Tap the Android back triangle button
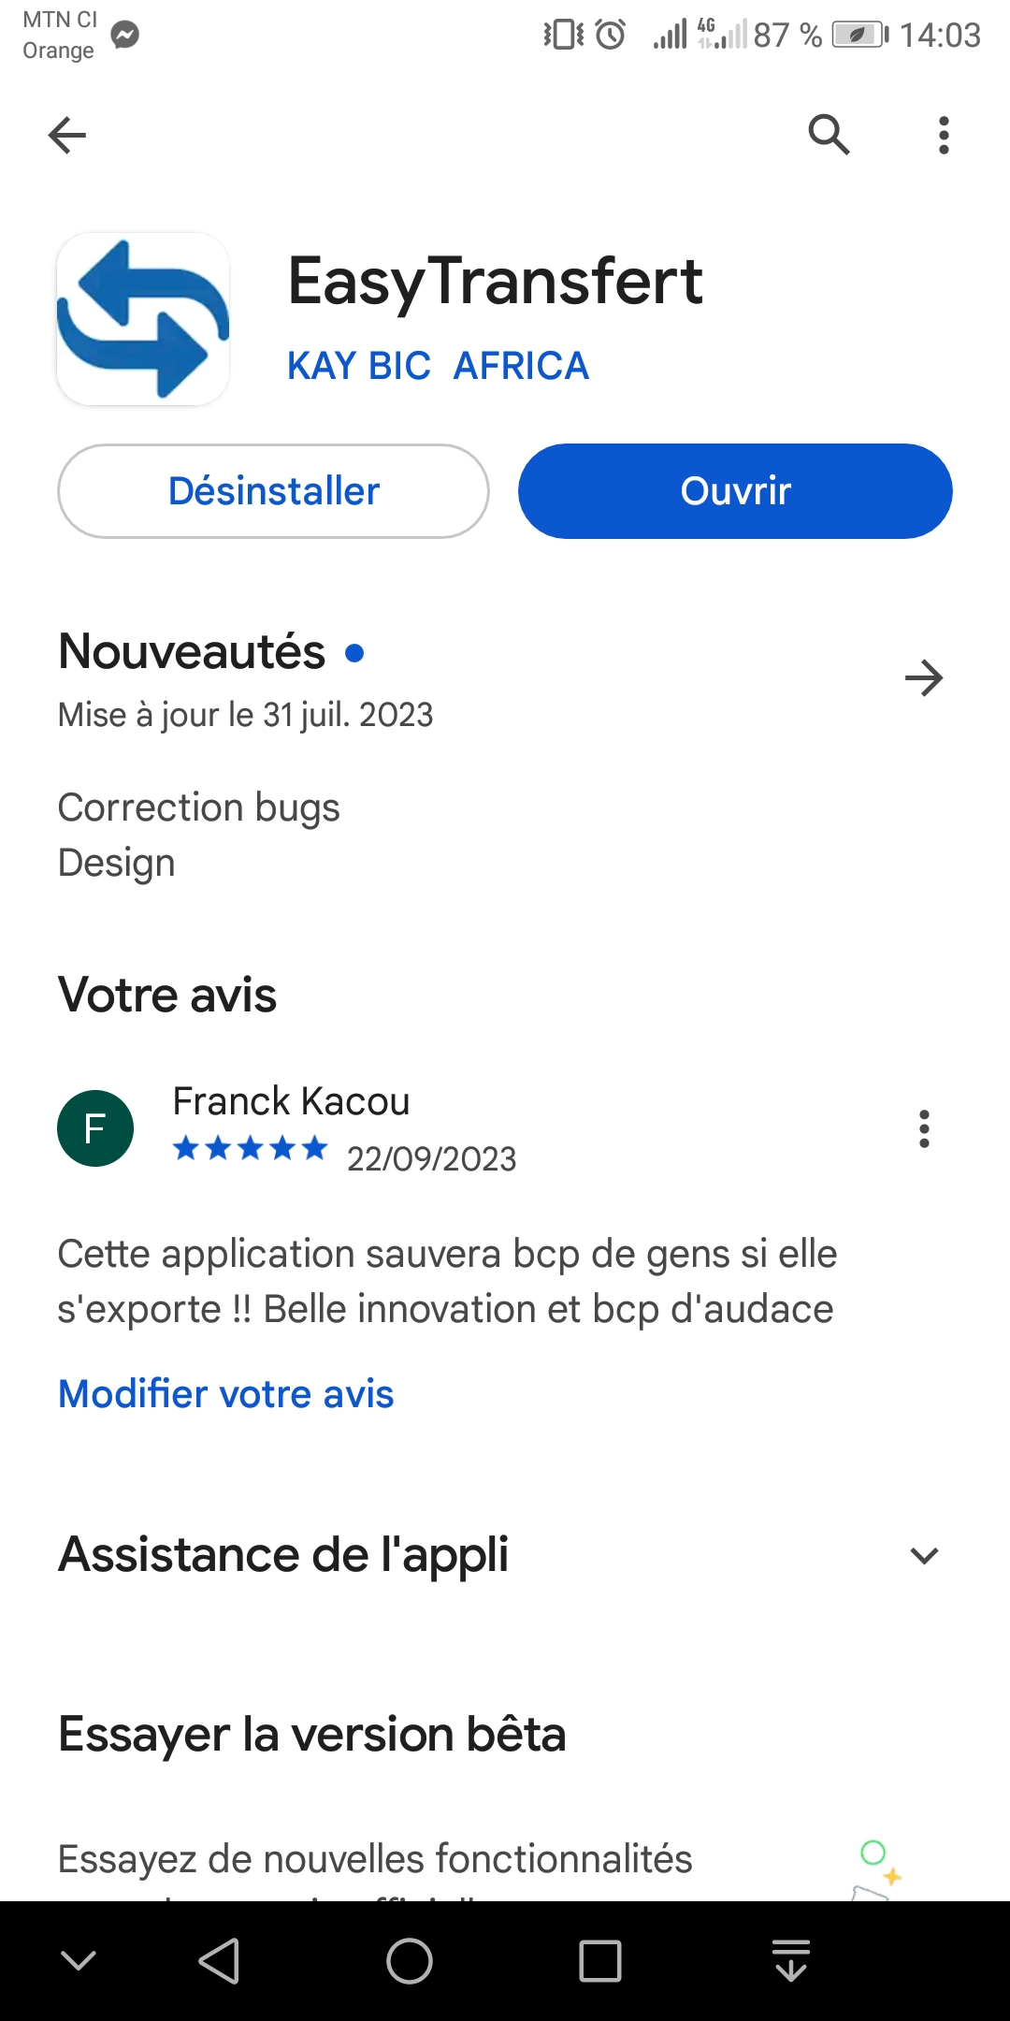Image resolution: width=1010 pixels, height=2021 pixels. coord(220,1961)
